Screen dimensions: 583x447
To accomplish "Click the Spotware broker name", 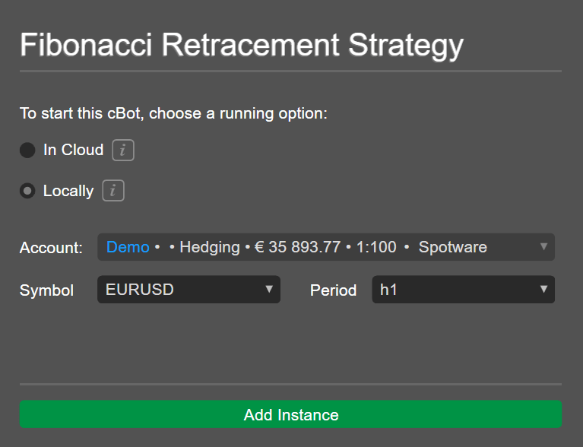I will tap(453, 247).
